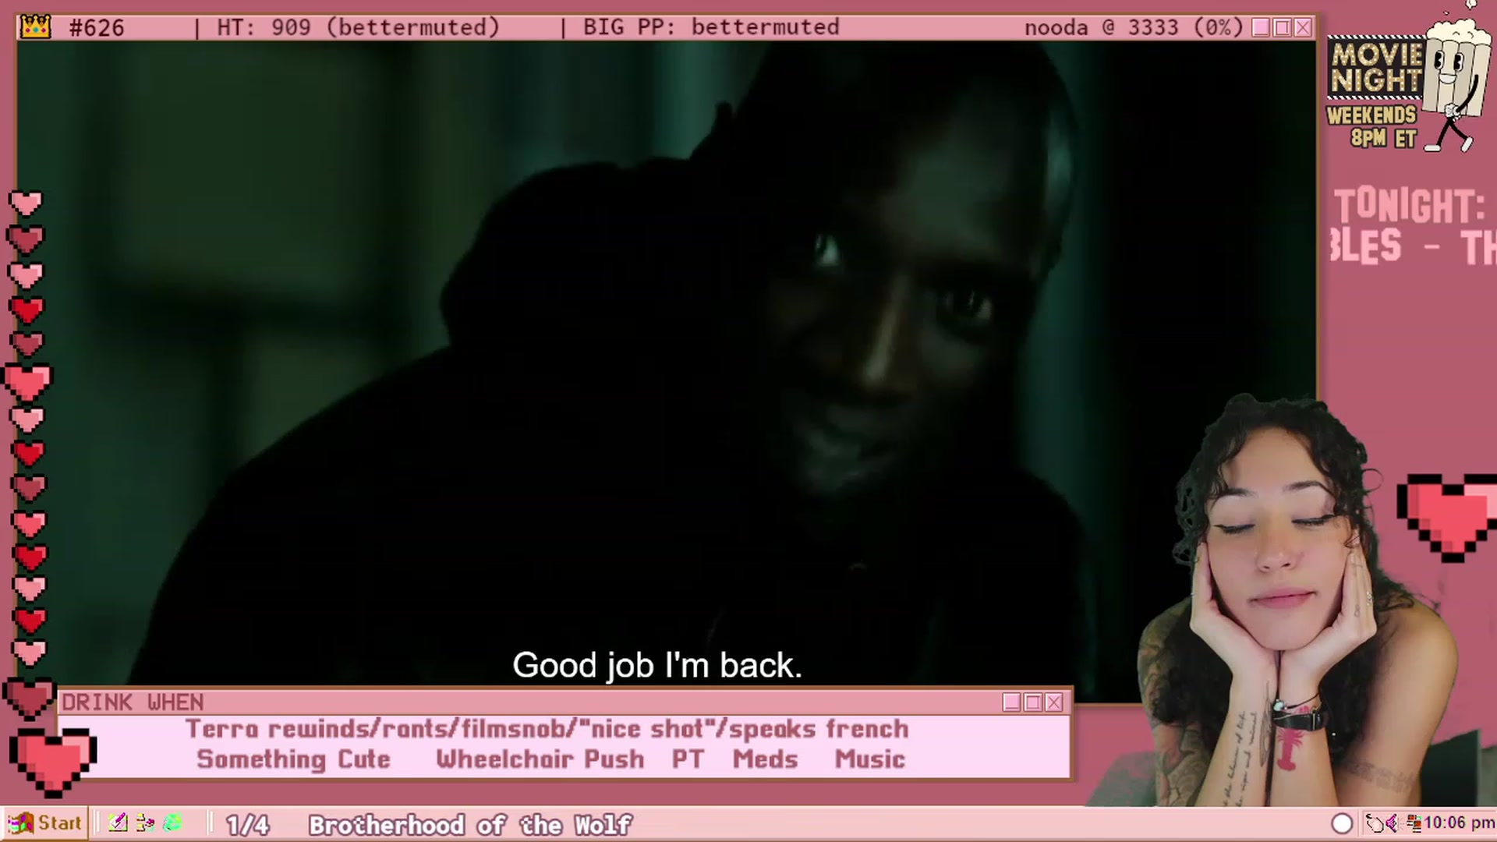Click the 'Wheelchair Push' drink rule

click(x=540, y=759)
